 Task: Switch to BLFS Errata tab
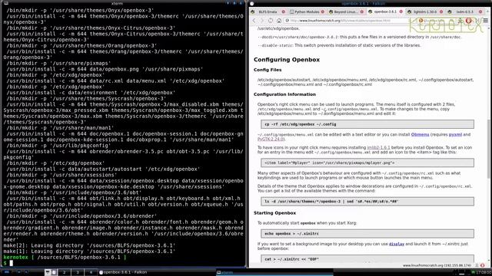click(x=268, y=12)
